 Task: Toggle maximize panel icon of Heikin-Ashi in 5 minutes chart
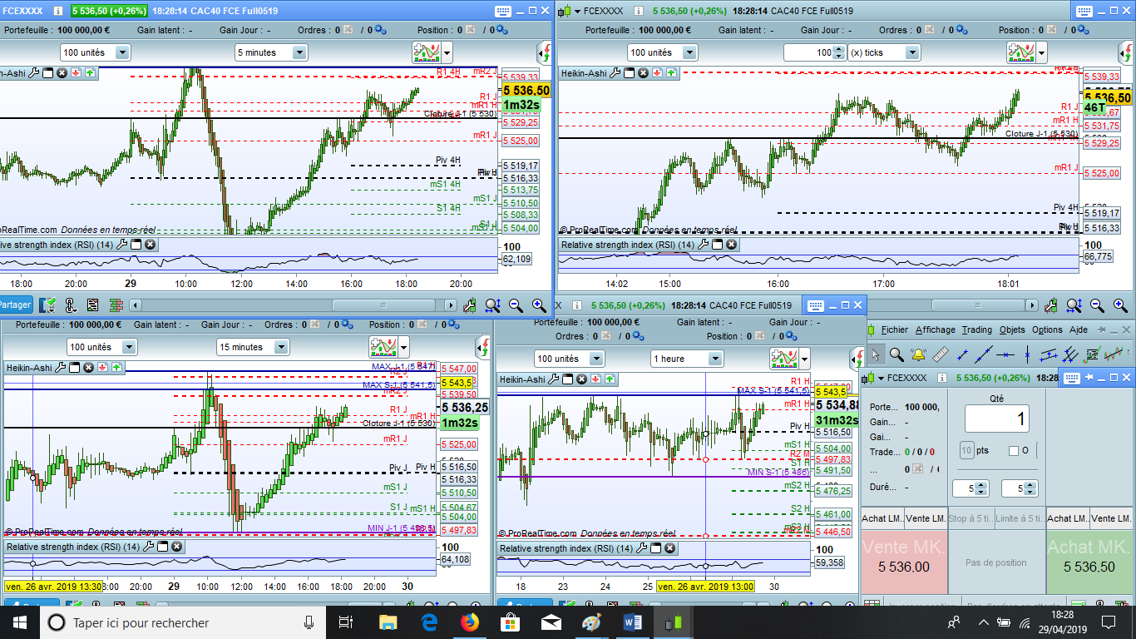47,73
